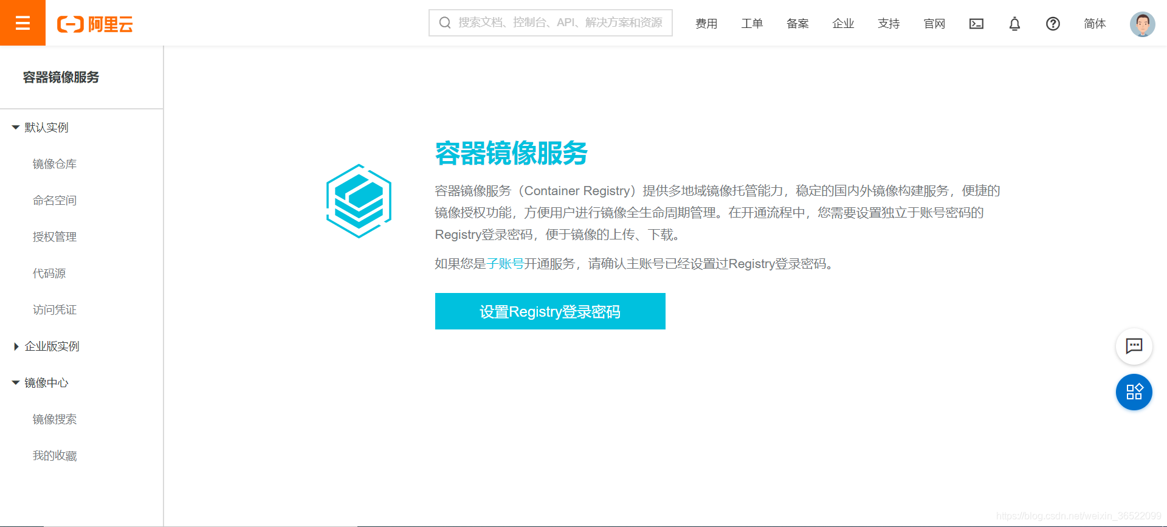This screenshot has width=1167, height=527.
Task: Open 授权管理 in sidebar
Action: pyautogui.click(x=55, y=237)
